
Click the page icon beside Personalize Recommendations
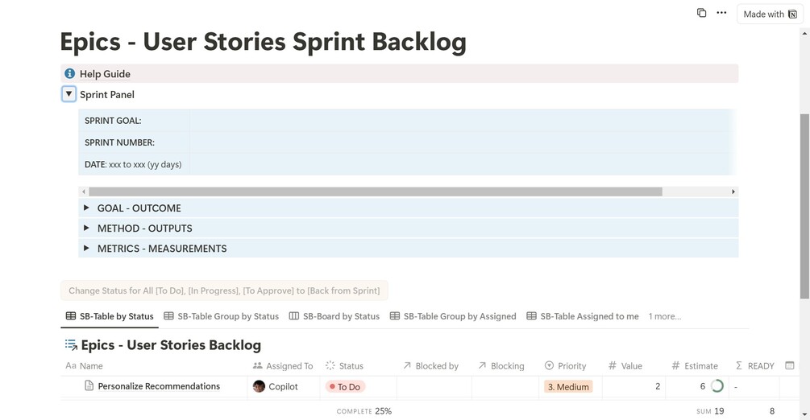click(89, 386)
